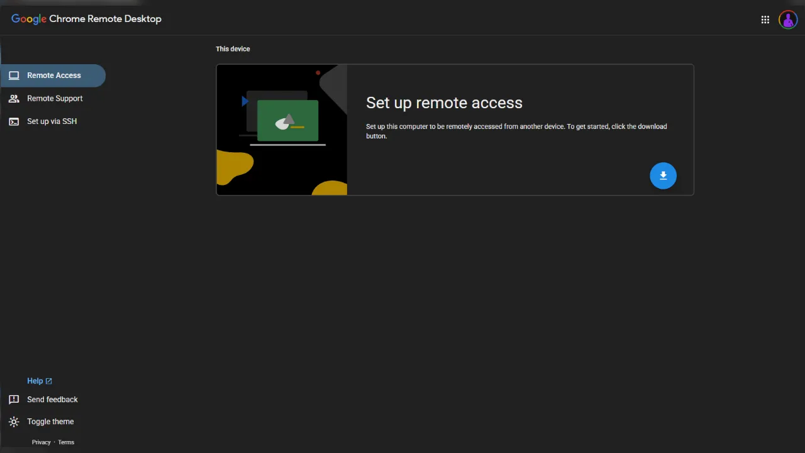Viewport: 805px width, 453px height.
Task: Click the setup description text
Action: (516, 131)
